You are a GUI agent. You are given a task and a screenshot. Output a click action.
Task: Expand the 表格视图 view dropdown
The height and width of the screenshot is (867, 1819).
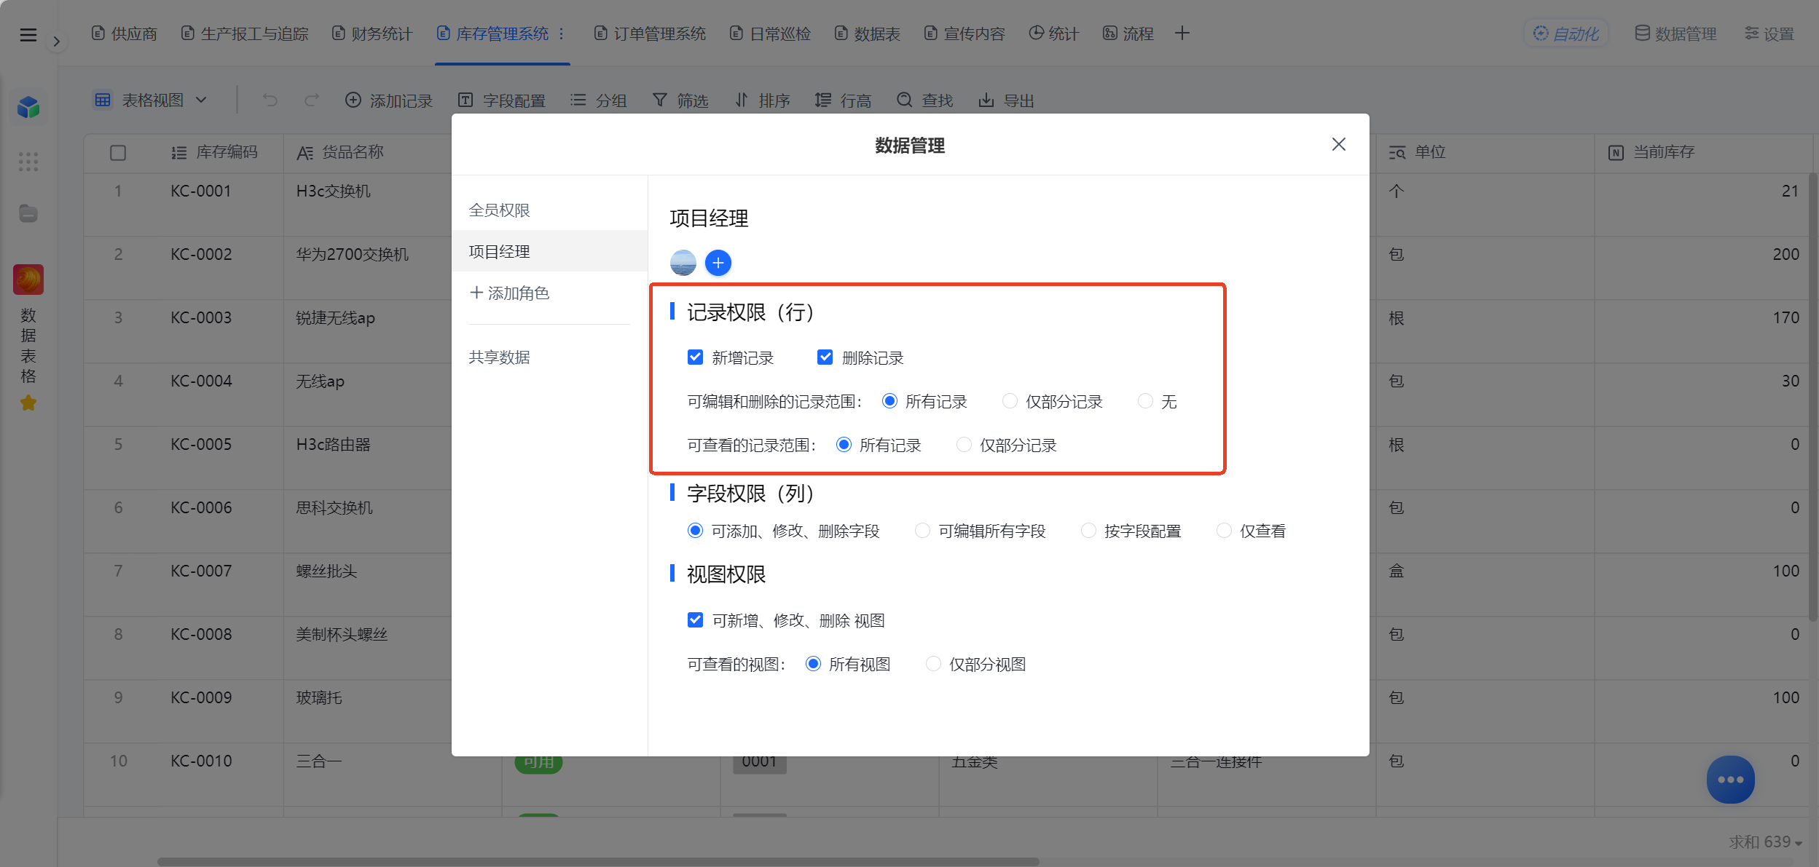[151, 100]
